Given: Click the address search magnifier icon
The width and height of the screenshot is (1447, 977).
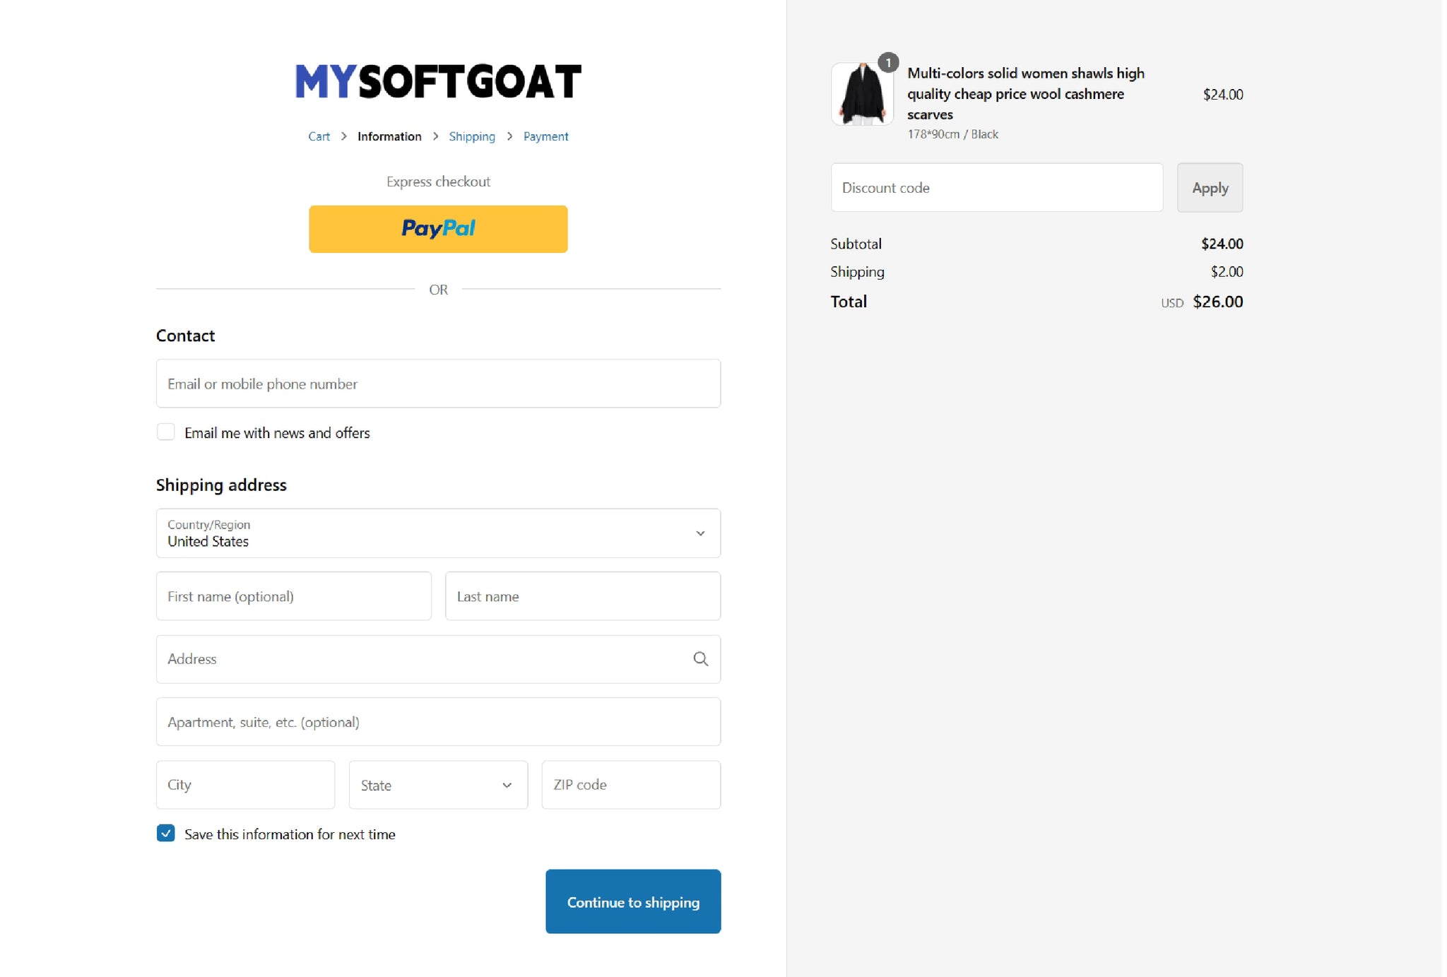Looking at the screenshot, I should pyautogui.click(x=700, y=659).
